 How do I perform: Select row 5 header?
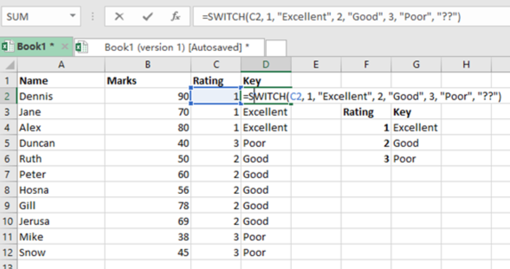pos(9,143)
